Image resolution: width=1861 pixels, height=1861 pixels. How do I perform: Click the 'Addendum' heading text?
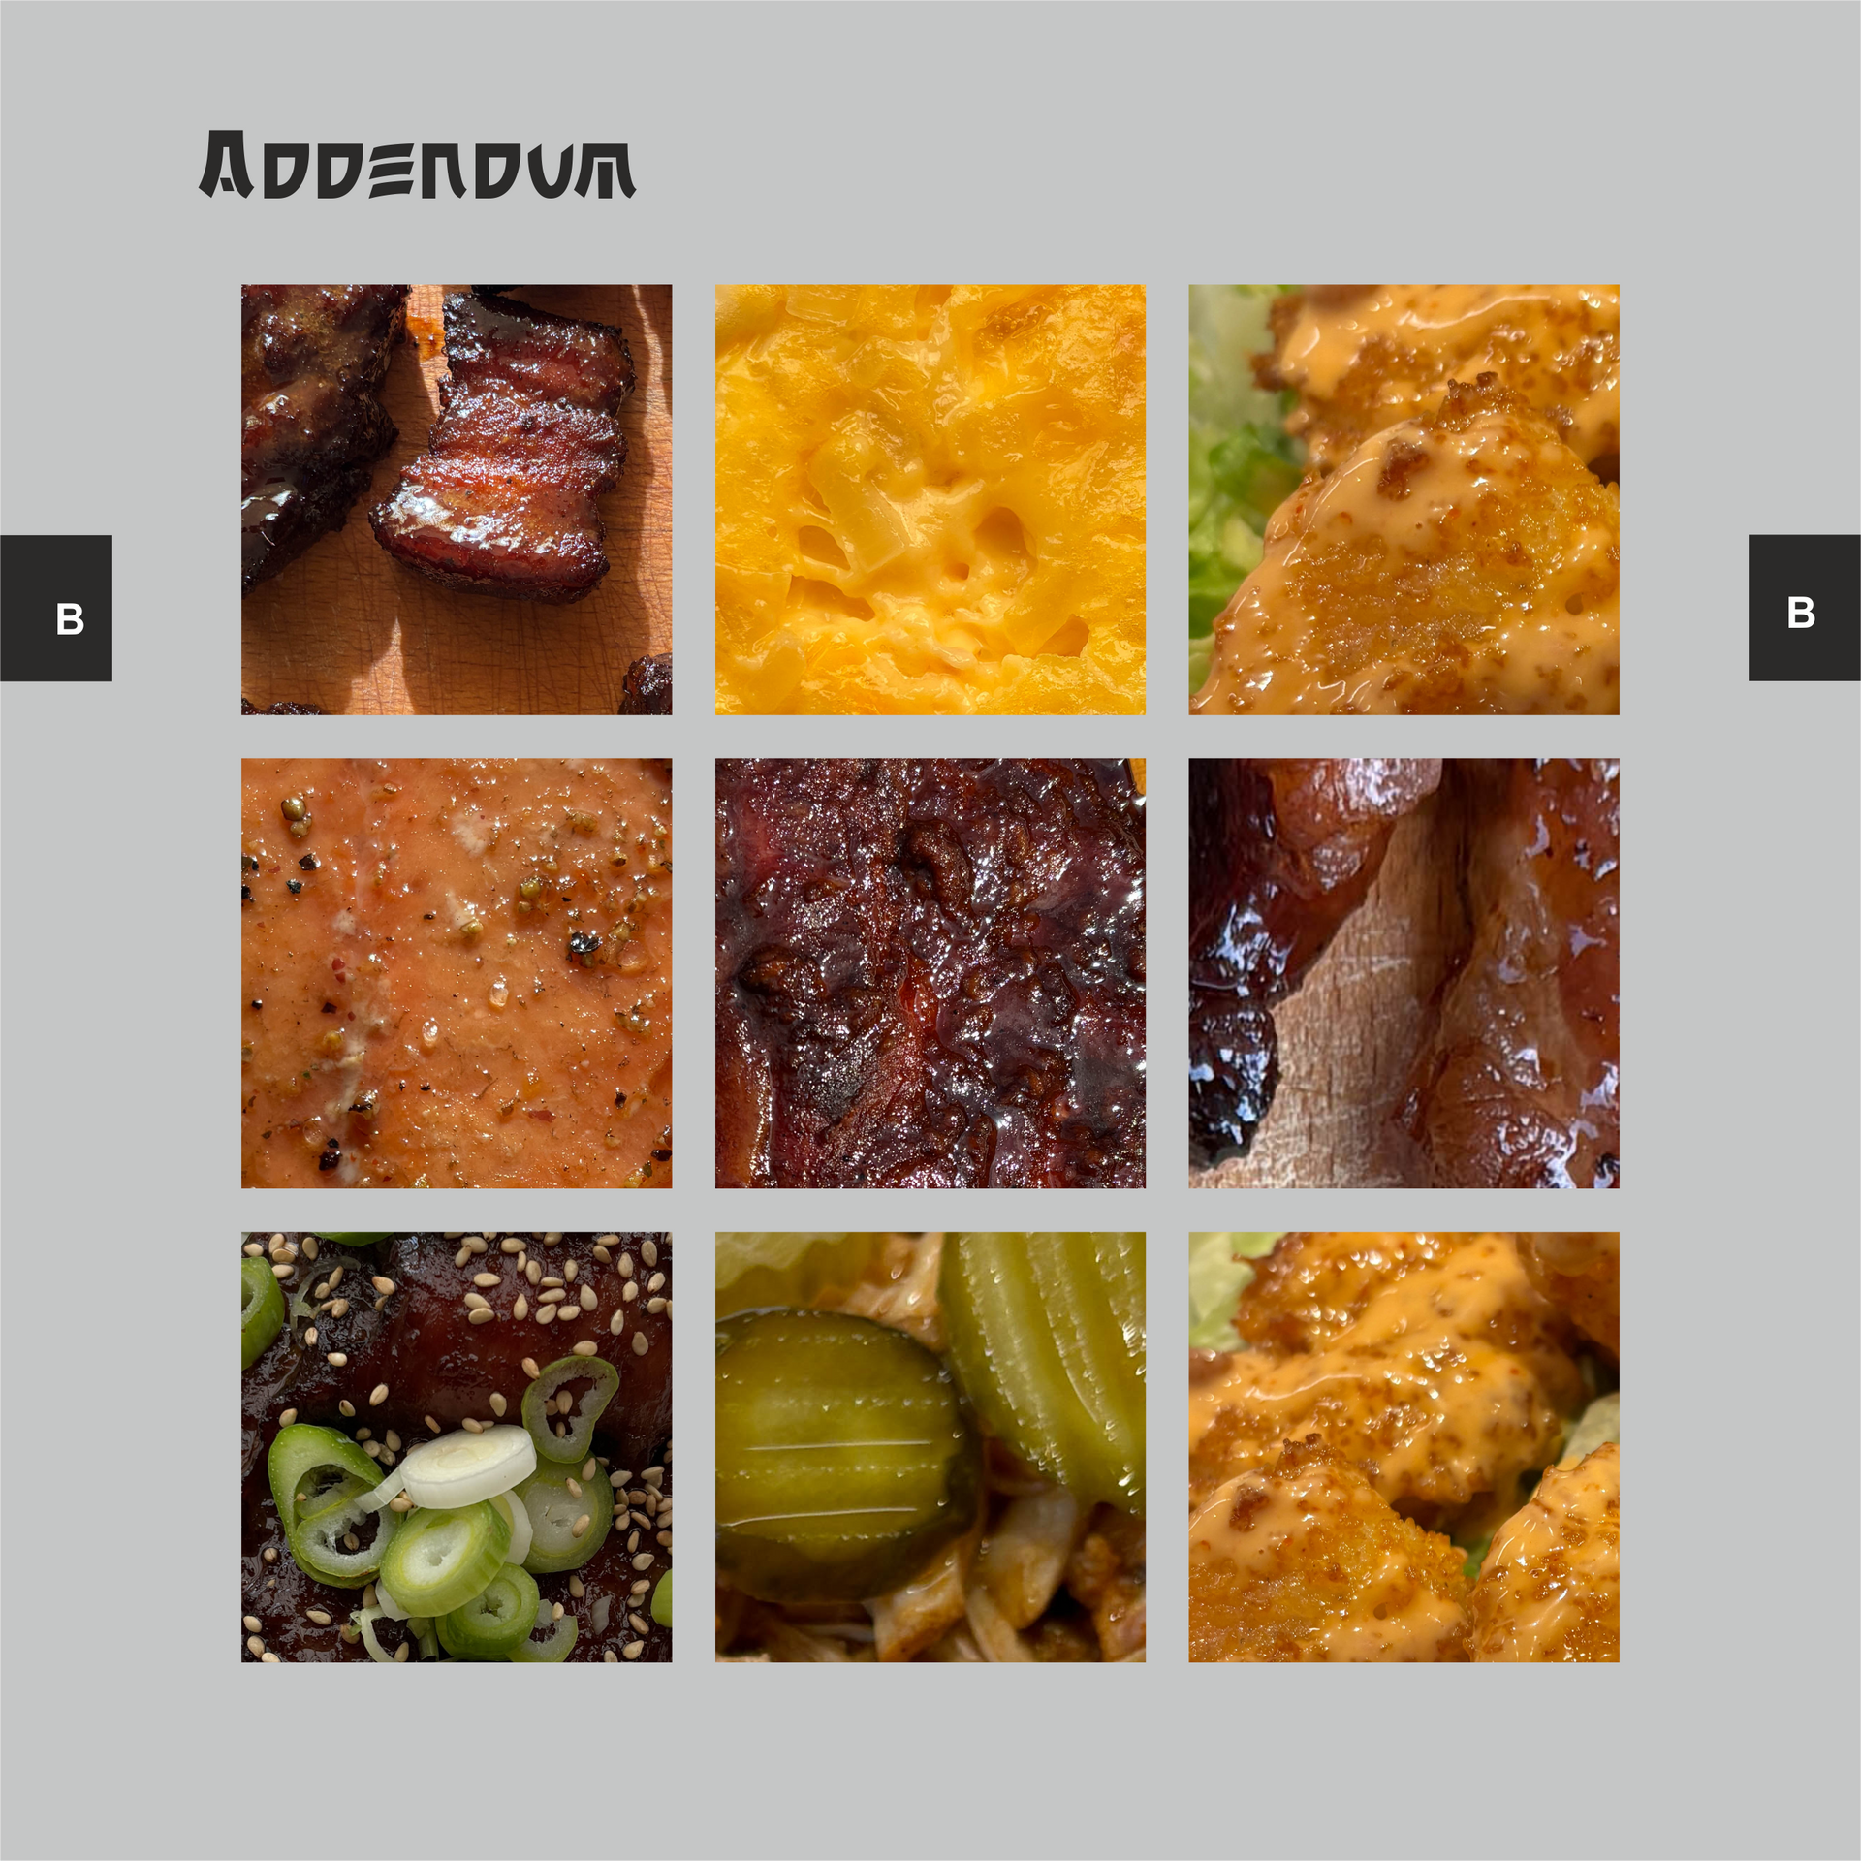point(417,165)
